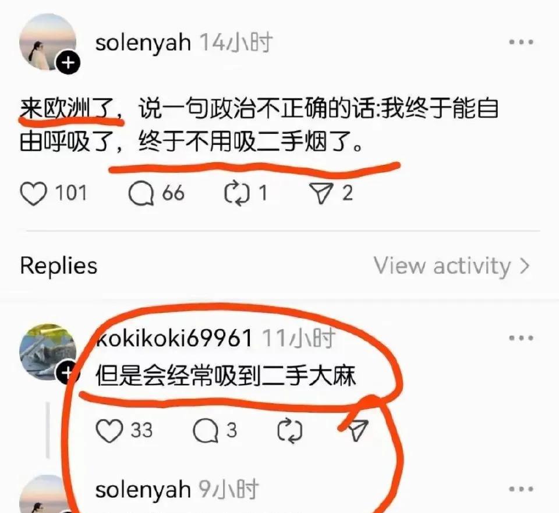Repost the main post by solenyah
Screen dimensions: 559x513
(x=237, y=194)
